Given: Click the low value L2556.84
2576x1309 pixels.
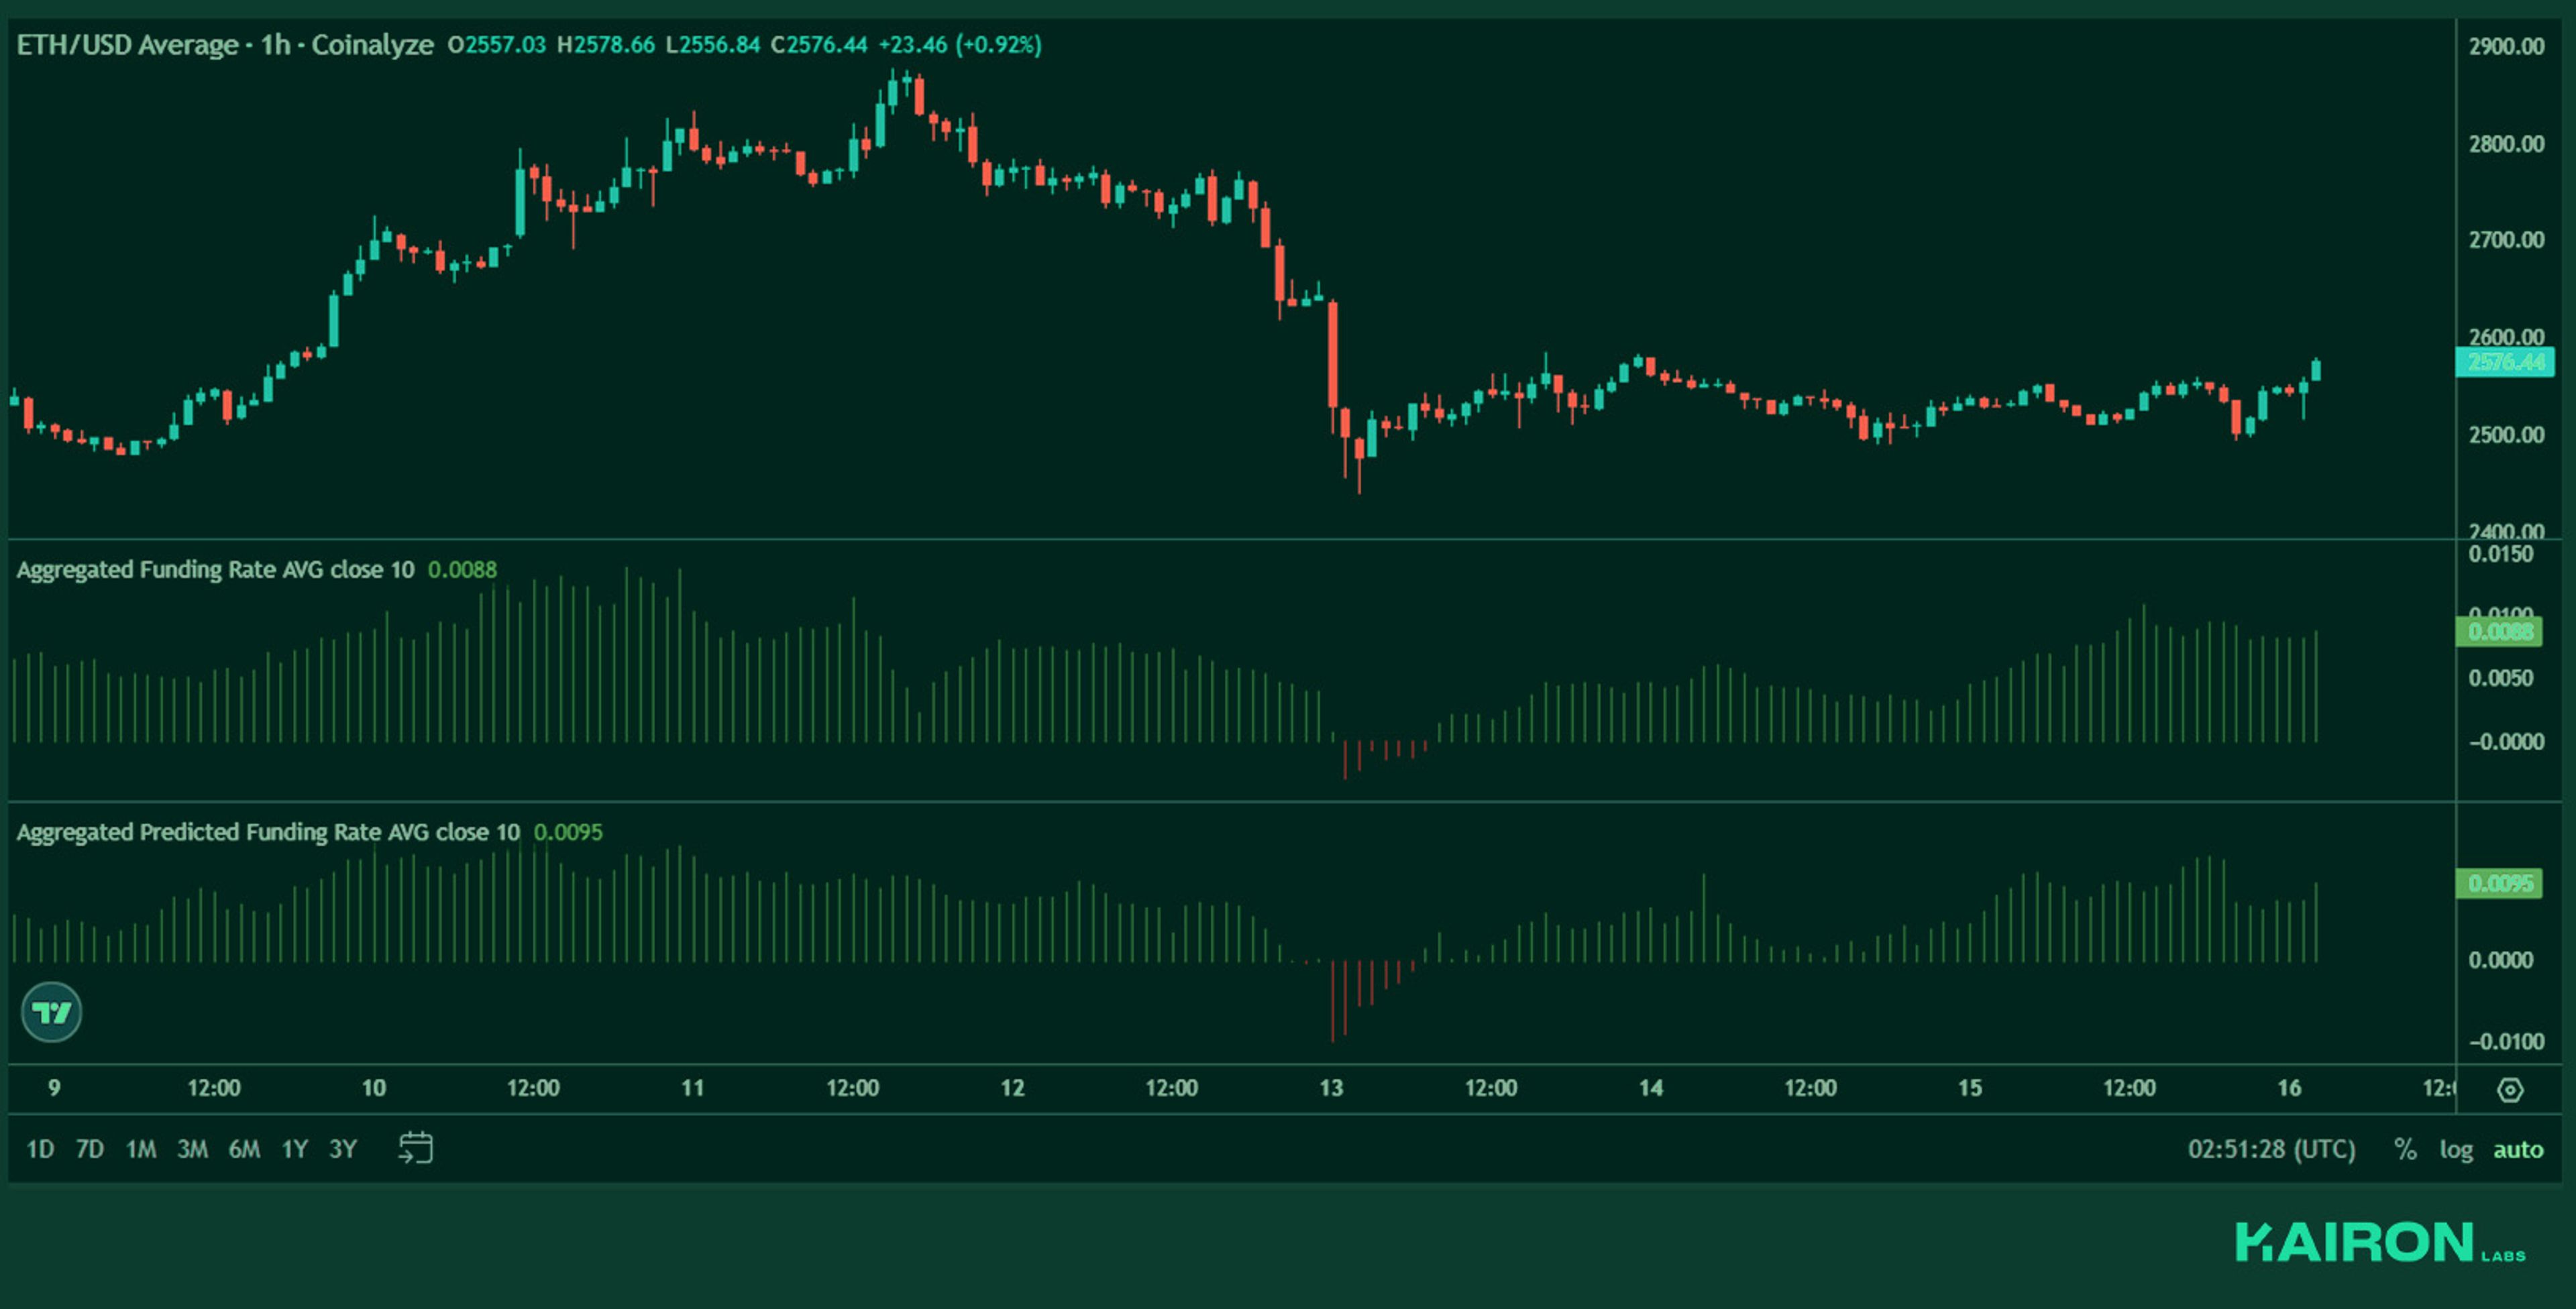Looking at the screenshot, I should tap(713, 45).
